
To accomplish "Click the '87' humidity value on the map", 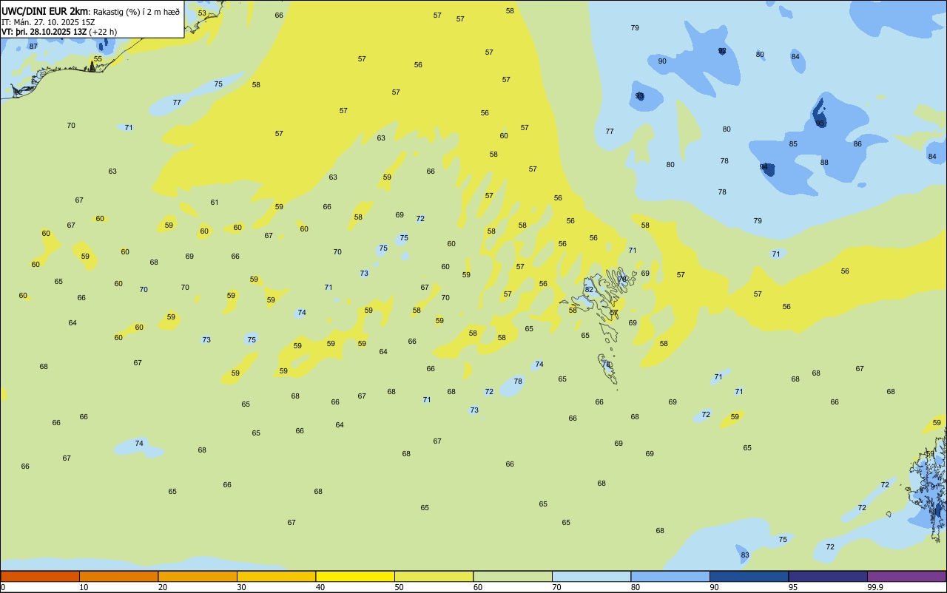I will point(33,46).
